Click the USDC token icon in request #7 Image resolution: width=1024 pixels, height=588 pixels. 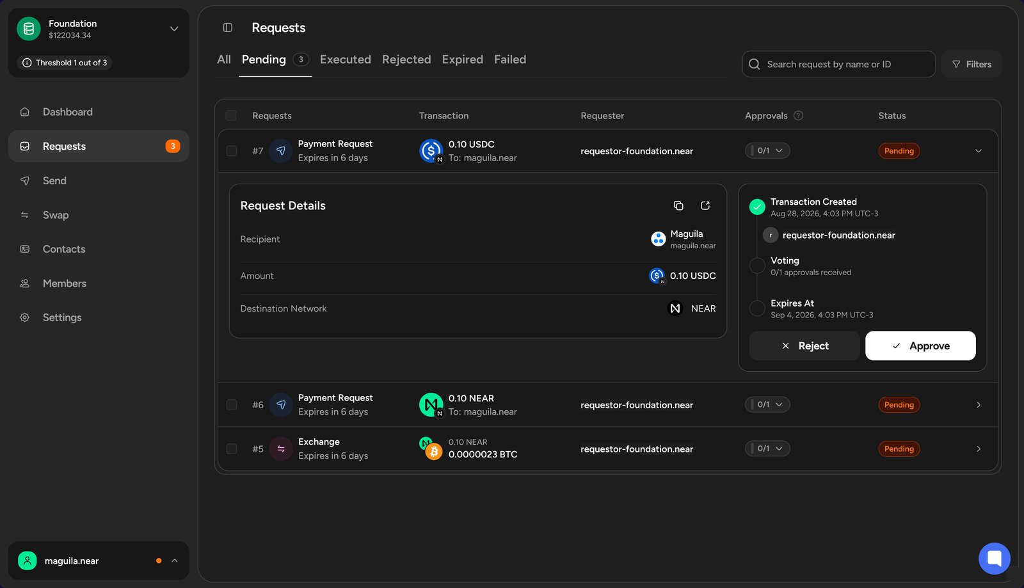431,151
